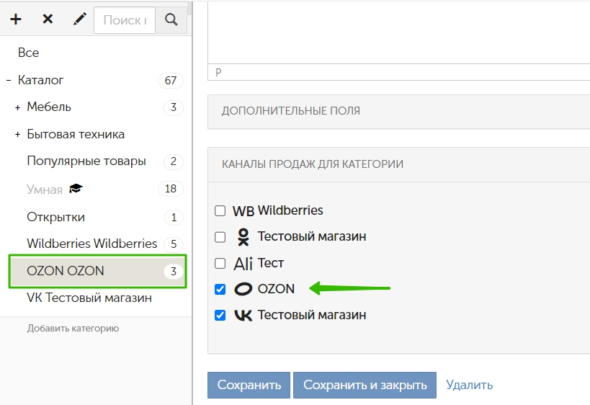Screen dimensions: 590x405
Task: Click the OZON oval logo icon
Action: (x=243, y=289)
